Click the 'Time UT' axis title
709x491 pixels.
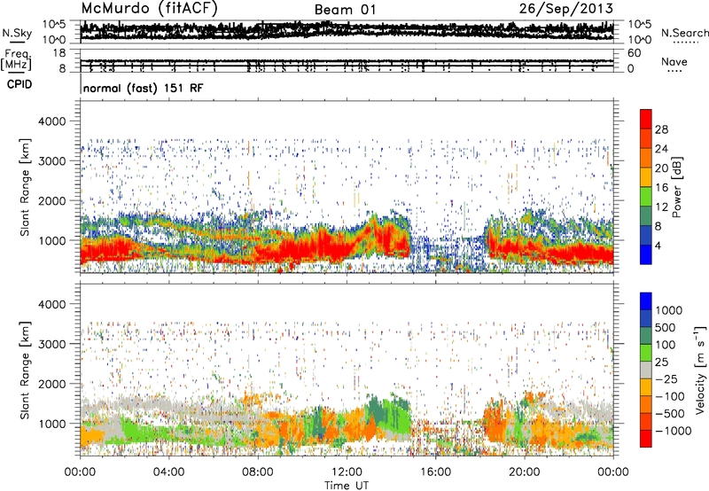coord(347,486)
